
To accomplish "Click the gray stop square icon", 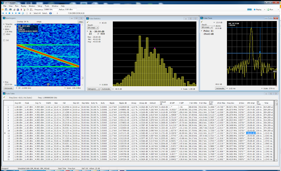I will [x=30, y=13].
